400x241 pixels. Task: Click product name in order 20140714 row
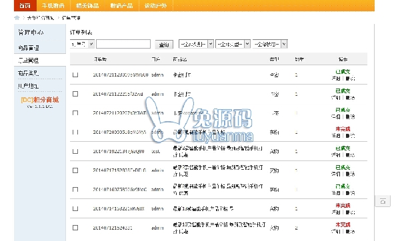(203, 208)
